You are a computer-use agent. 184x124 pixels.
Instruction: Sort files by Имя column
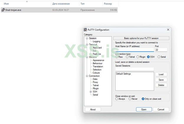(x=6, y=4)
